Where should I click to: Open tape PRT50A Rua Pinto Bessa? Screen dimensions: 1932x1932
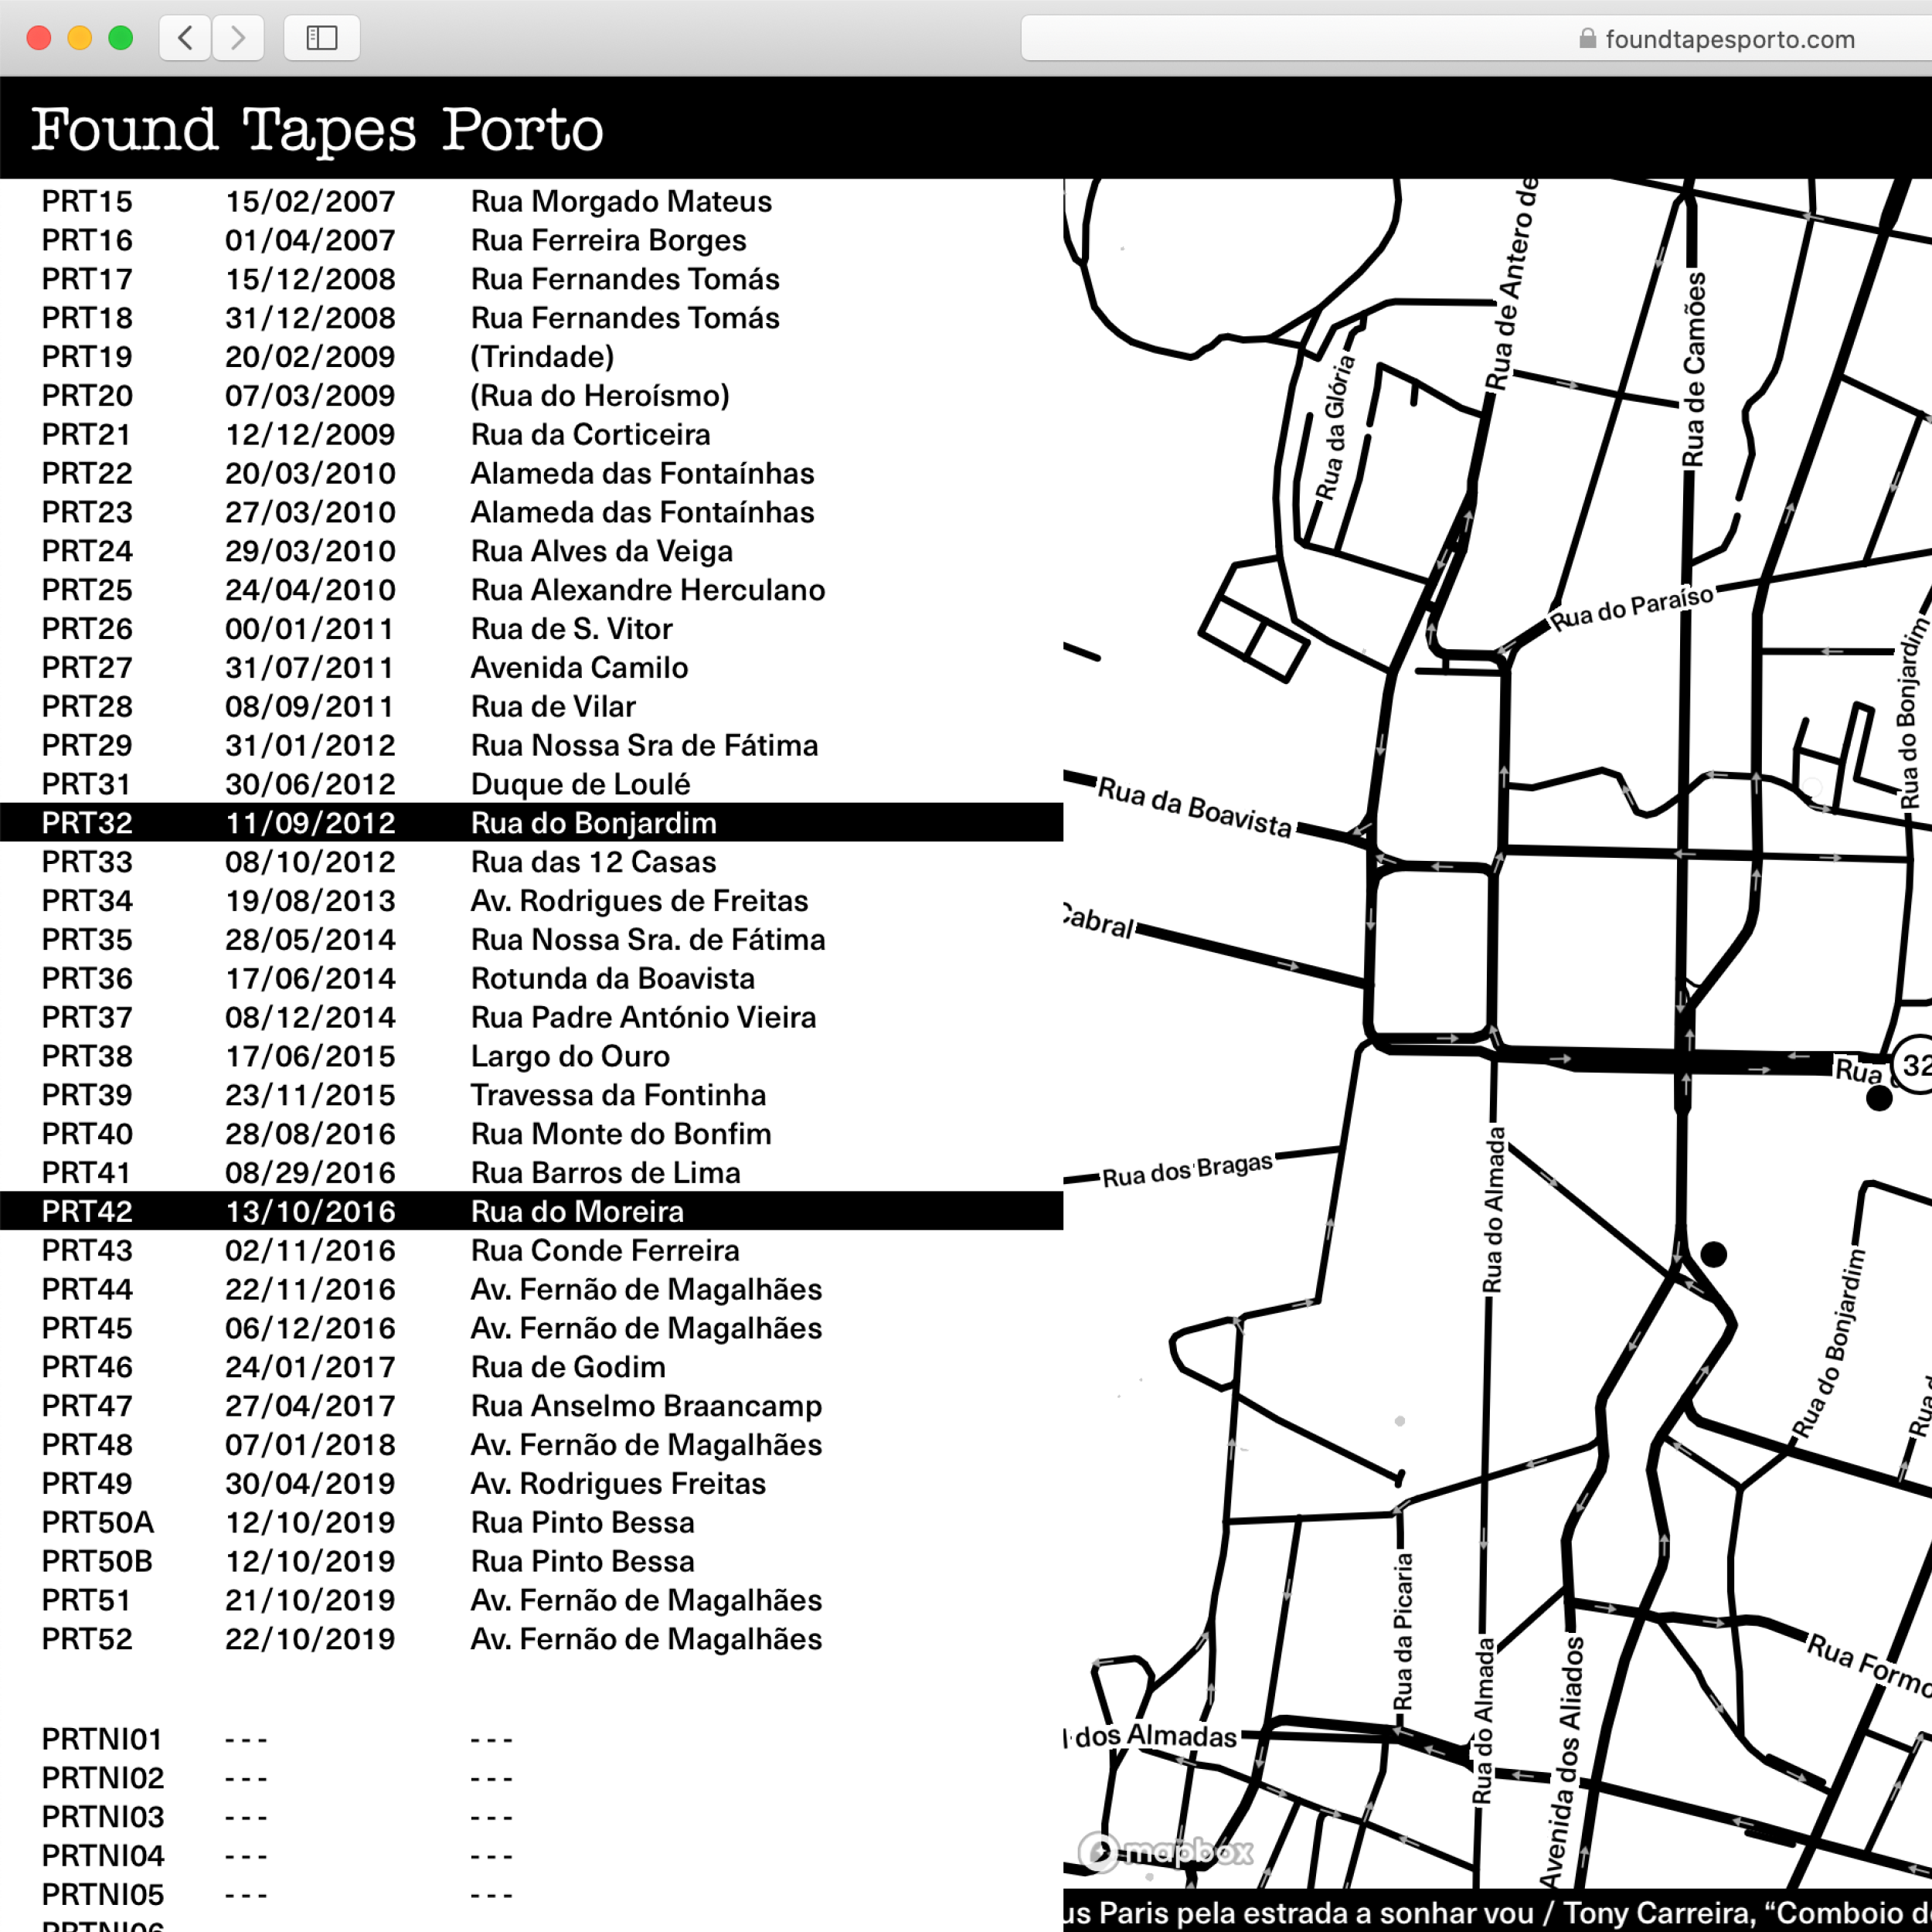[582, 1523]
